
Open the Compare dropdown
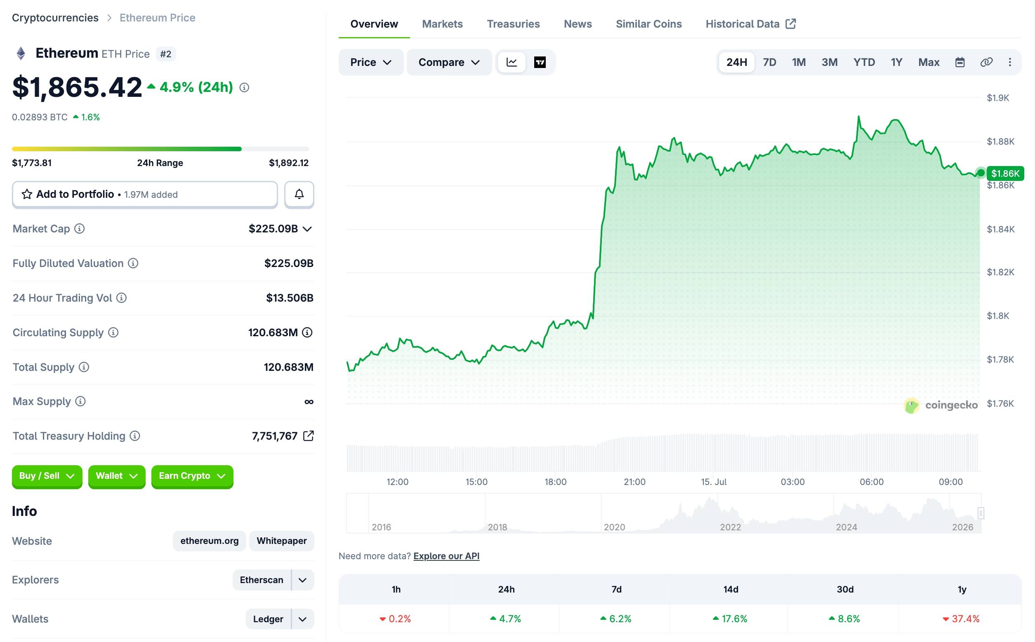click(x=449, y=62)
